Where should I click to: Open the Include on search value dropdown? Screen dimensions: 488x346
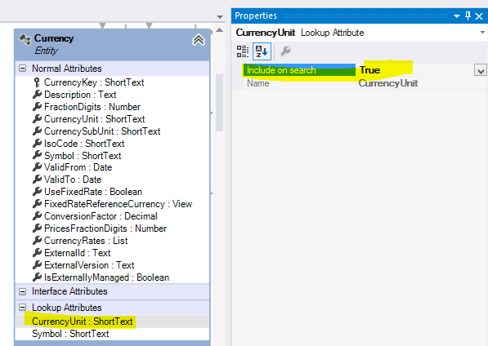pyautogui.click(x=480, y=70)
